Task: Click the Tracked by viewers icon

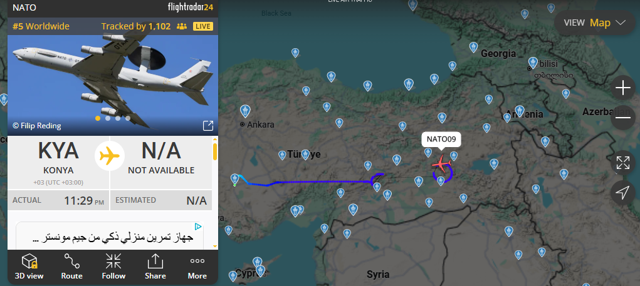Action: tap(182, 26)
